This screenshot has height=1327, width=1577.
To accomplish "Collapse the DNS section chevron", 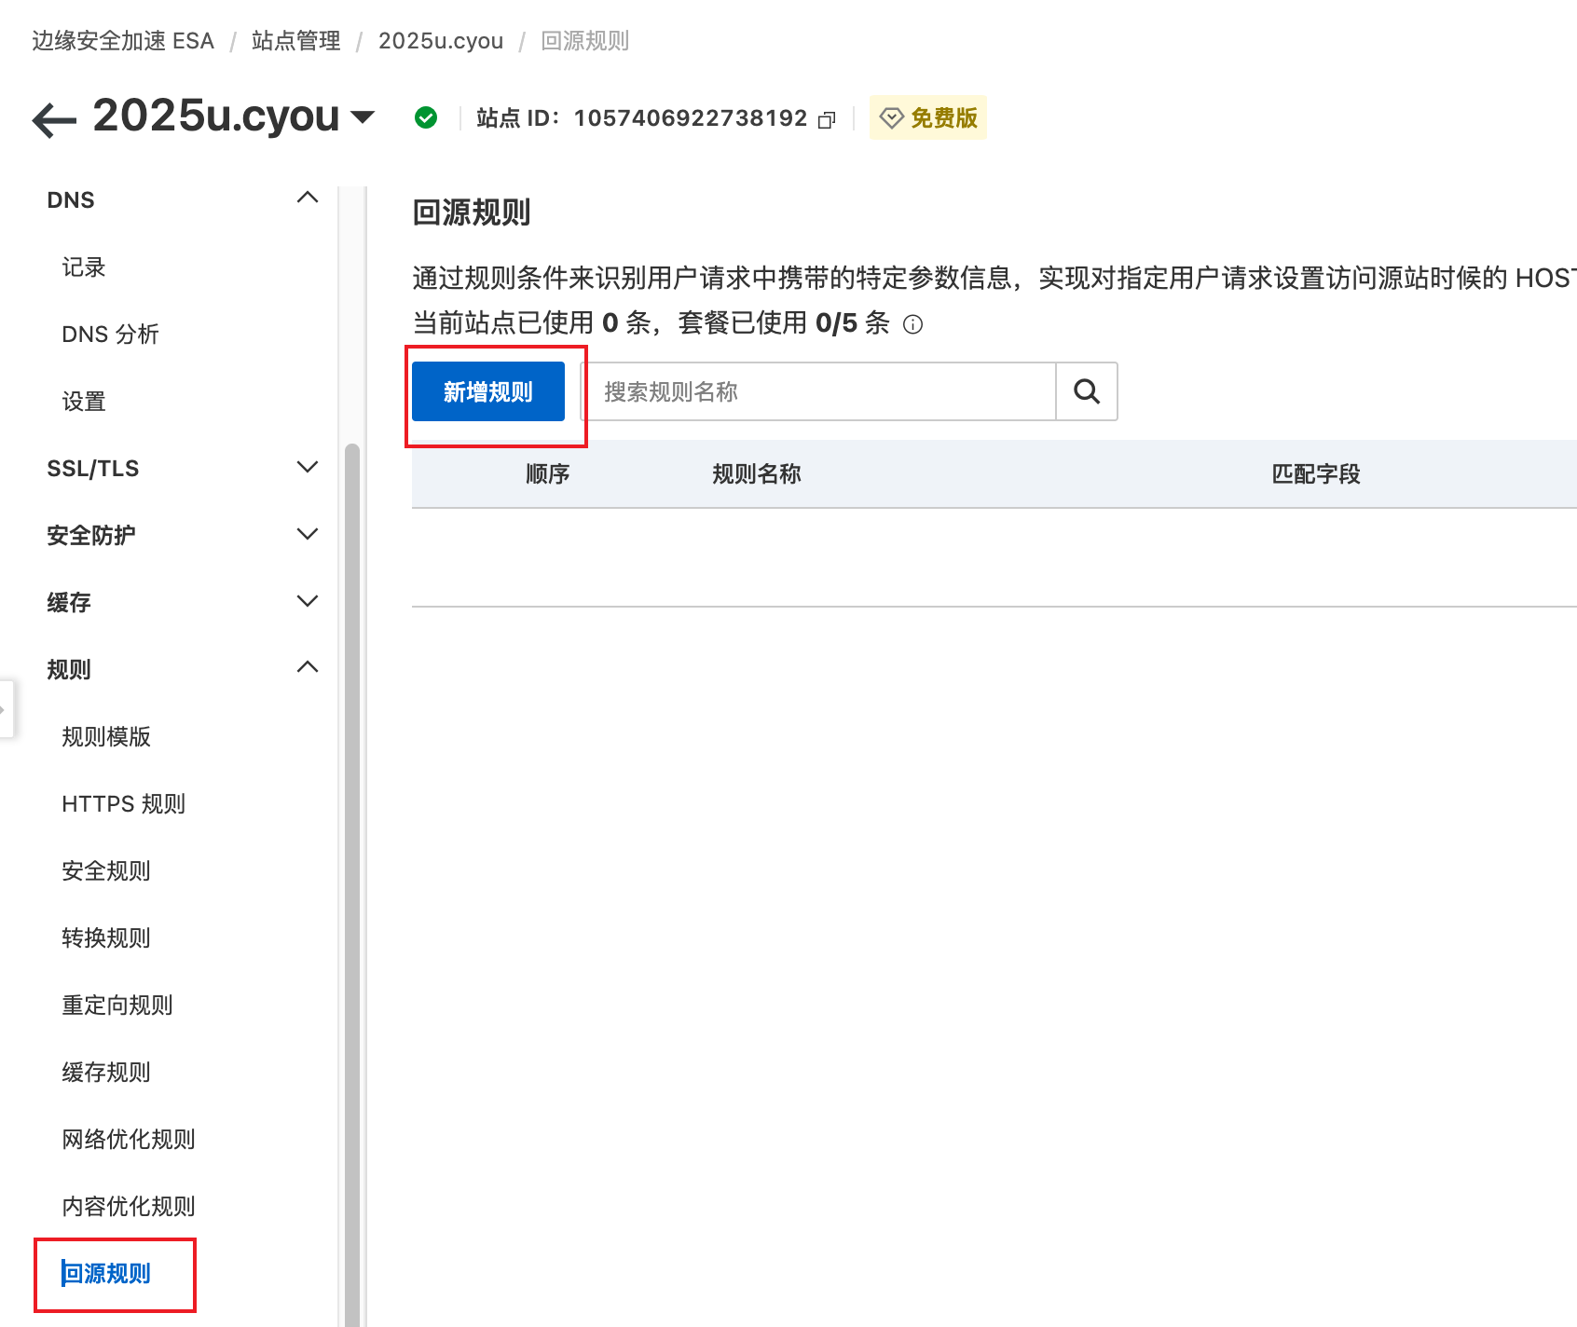I will [x=308, y=198].
